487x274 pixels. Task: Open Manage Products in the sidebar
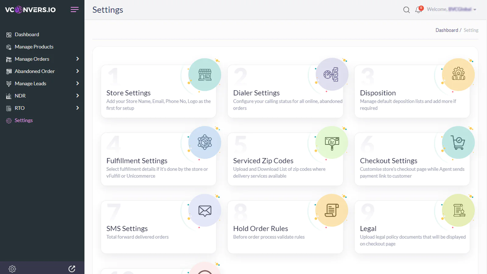34,47
